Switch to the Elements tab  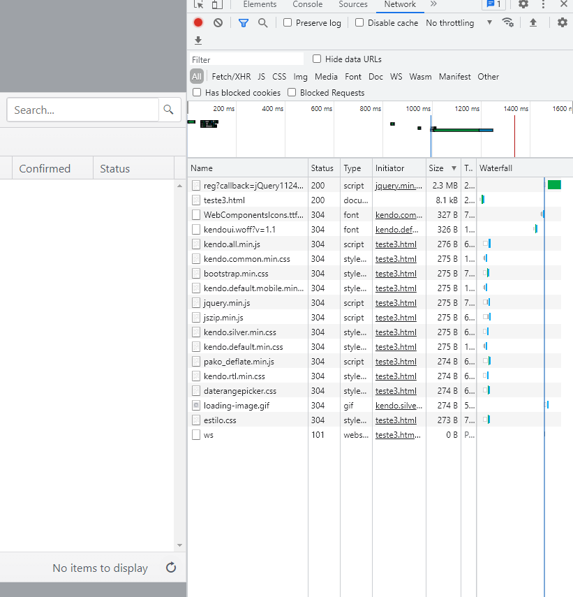[260, 4]
